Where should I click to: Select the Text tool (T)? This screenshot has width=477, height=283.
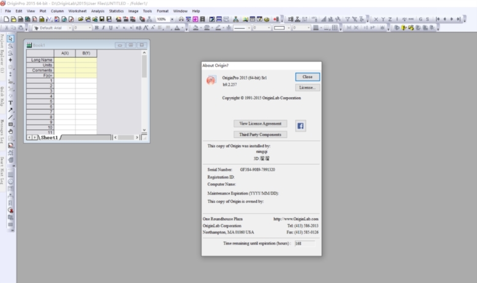click(x=10, y=103)
